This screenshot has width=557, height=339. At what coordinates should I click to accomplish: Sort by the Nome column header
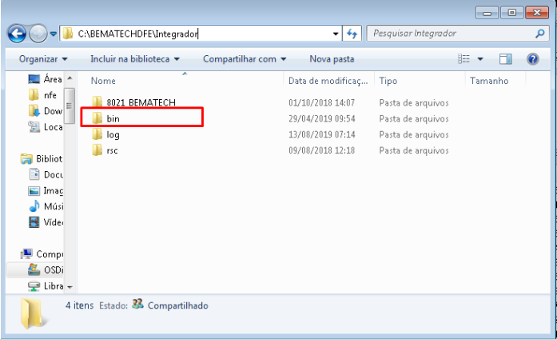coord(103,81)
